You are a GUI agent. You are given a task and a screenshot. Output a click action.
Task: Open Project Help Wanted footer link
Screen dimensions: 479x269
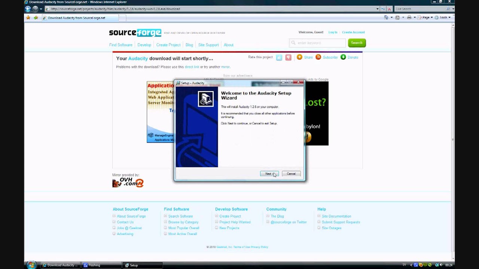pyautogui.click(x=235, y=222)
